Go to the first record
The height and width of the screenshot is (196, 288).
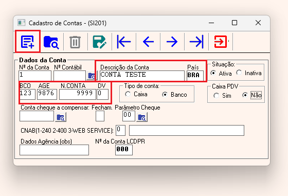click(x=124, y=42)
